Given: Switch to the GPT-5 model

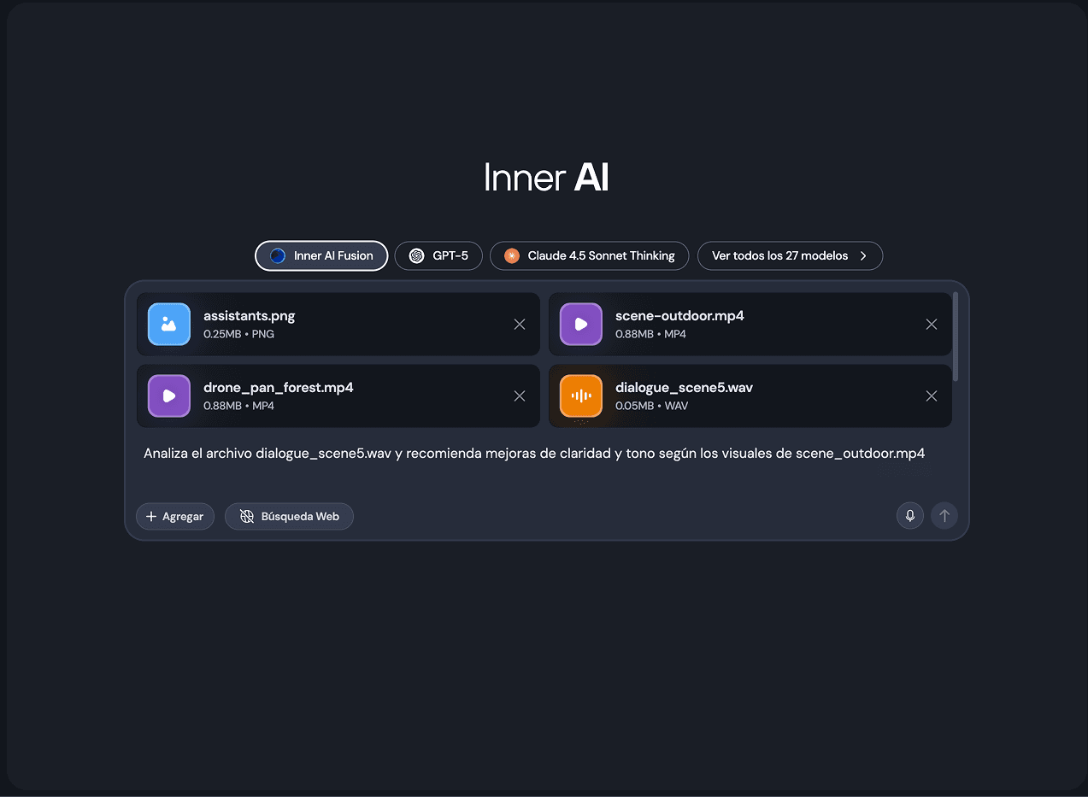Looking at the screenshot, I should pyautogui.click(x=438, y=255).
